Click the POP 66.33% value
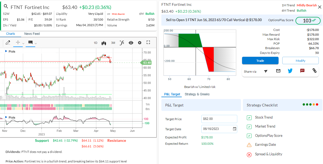The width and height of the screenshot is (323, 164). 313,44
